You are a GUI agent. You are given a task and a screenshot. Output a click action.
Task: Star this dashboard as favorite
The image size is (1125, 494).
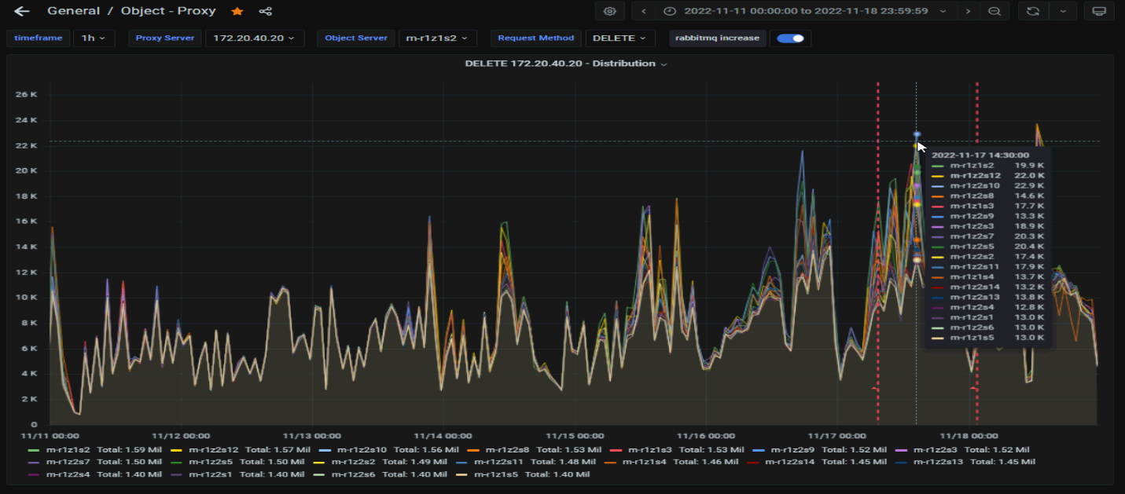point(237,11)
